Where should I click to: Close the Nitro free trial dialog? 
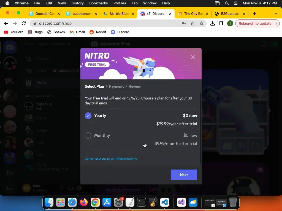192,57
